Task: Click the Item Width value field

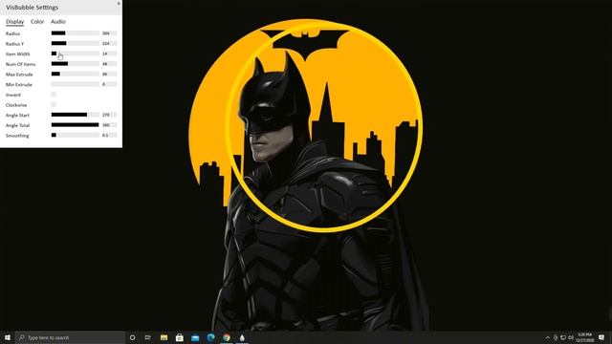Action: 109,54
